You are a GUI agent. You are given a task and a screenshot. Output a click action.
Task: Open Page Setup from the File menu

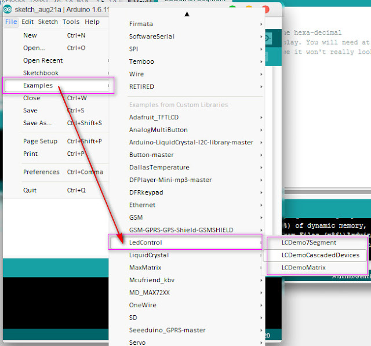coord(56,141)
